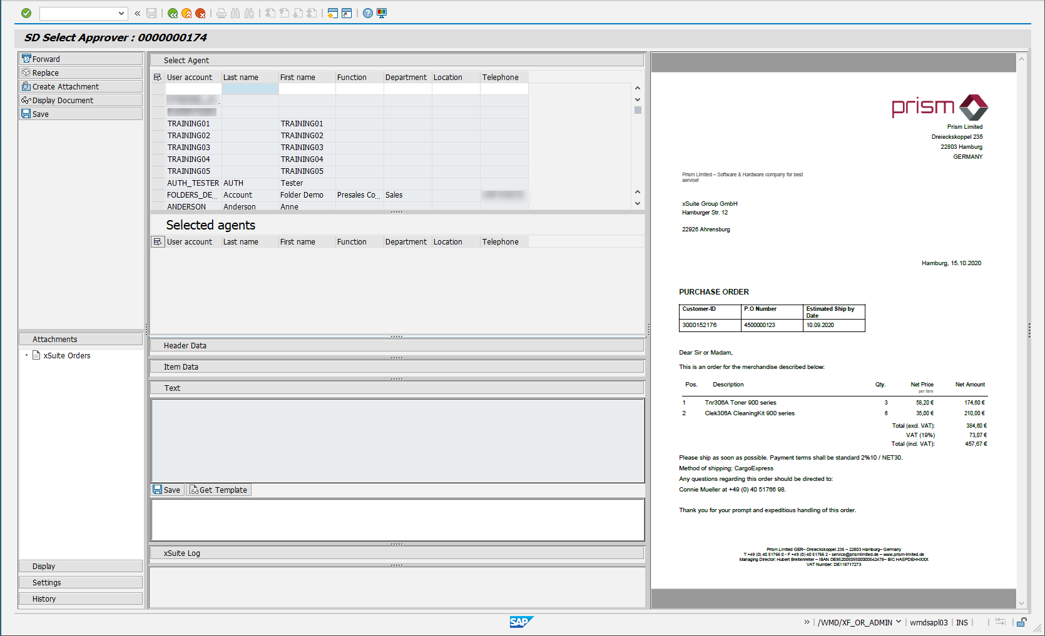1045x636 pixels.
Task: Select the Back navigation icon
Action: (x=172, y=13)
